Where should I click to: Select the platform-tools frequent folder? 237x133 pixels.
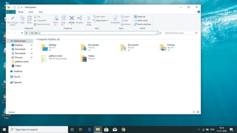pyautogui.click(x=54, y=59)
